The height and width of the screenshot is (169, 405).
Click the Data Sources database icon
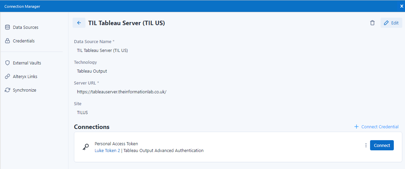(7, 27)
